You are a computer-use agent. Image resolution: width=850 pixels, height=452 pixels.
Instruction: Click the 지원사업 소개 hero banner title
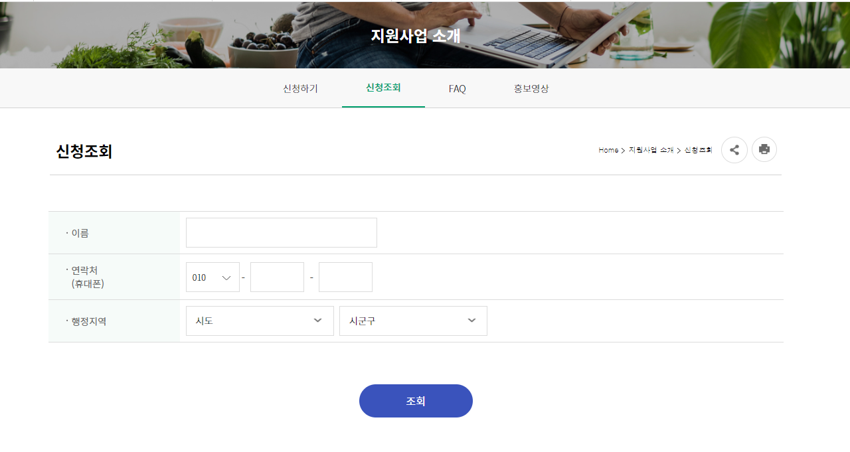(x=416, y=37)
